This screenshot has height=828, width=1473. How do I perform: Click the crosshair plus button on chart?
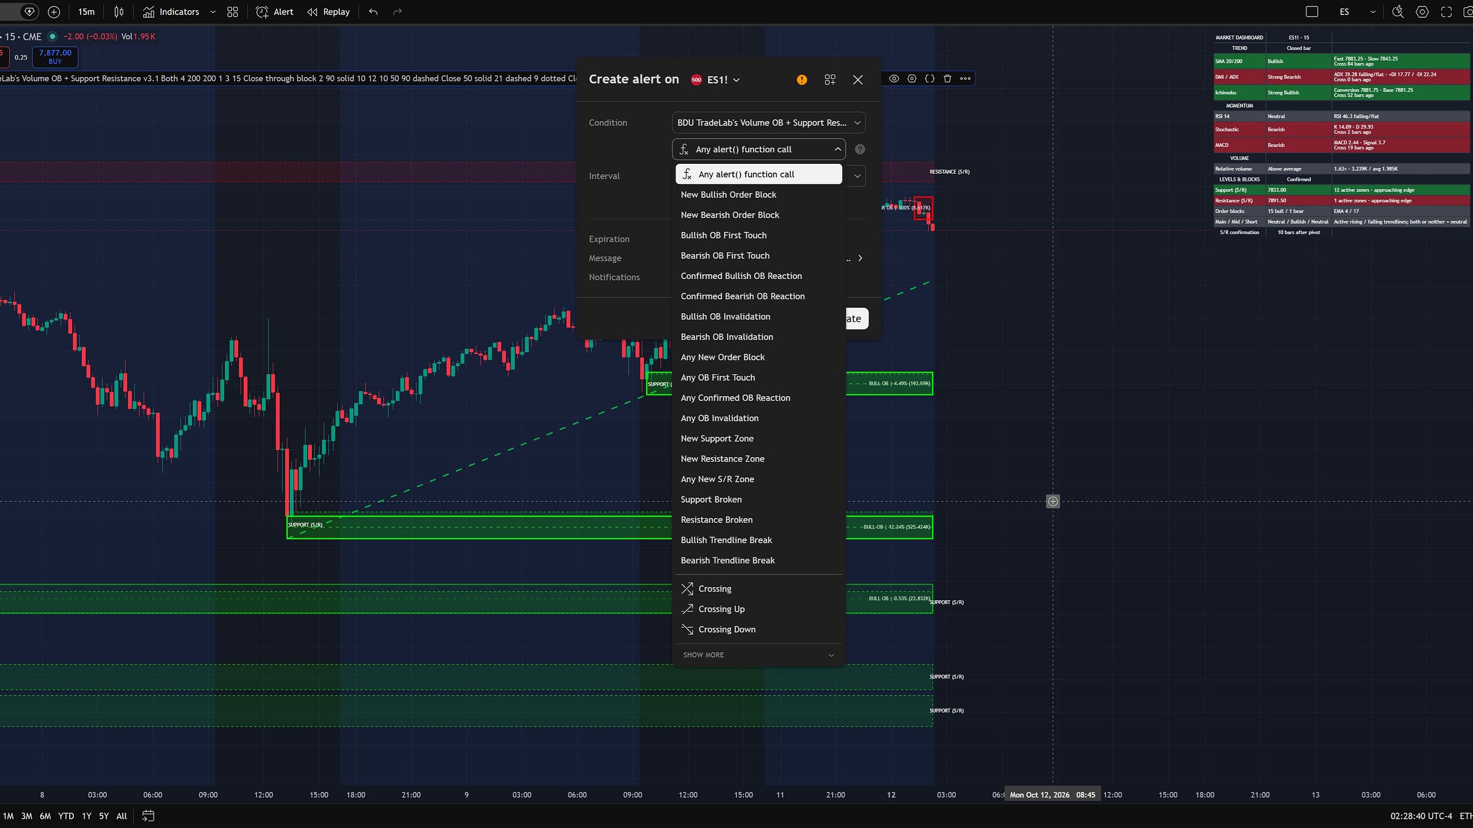(x=1053, y=501)
